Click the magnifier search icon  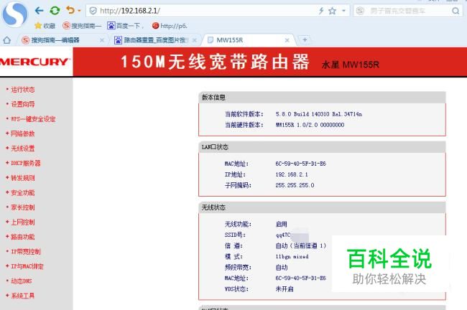(x=456, y=11)
